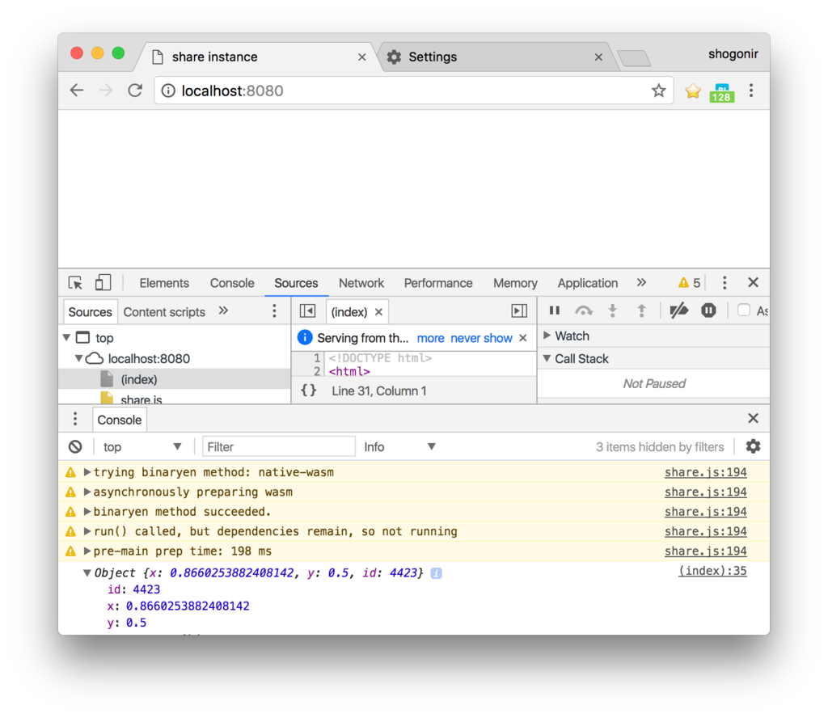The image size is (828, 718).
Task: Show more DevTools tabs chevron
Action: point(641,282)
